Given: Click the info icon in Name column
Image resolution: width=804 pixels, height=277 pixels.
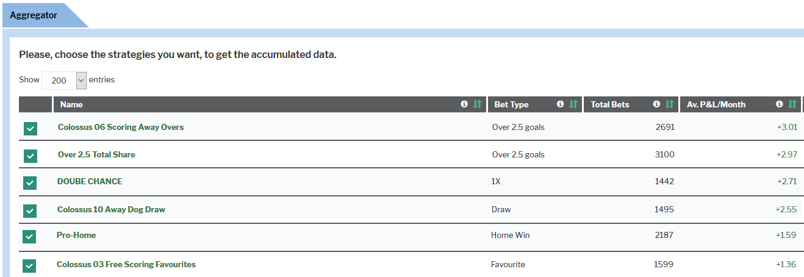Looking at the screenshot, I should pos(464,104).
